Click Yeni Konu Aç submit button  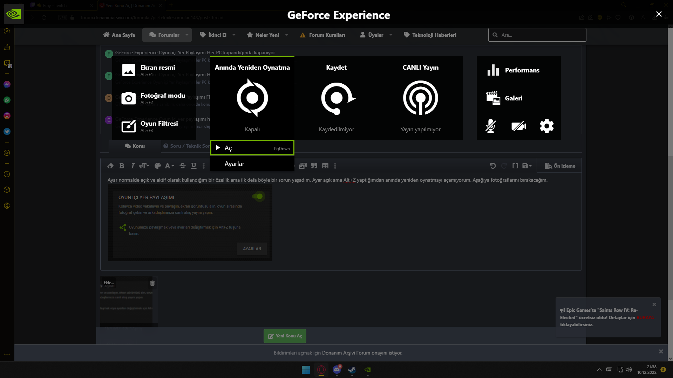285,336
